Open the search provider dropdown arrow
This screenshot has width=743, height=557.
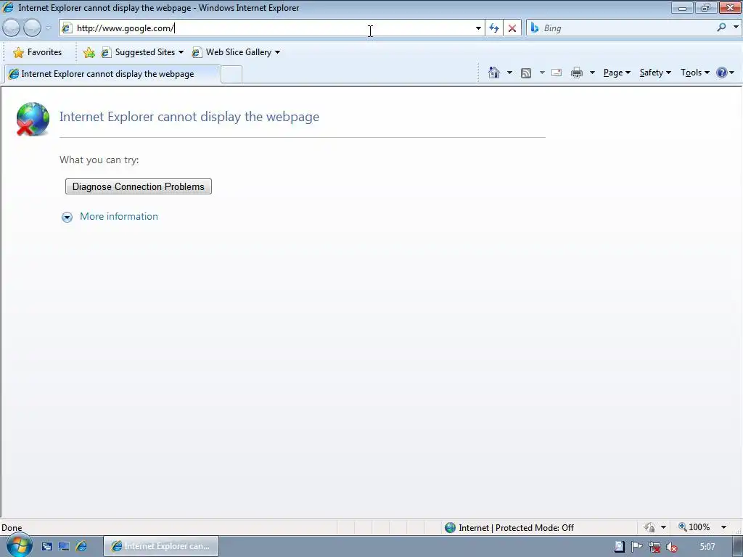click(x=736, y=28)
